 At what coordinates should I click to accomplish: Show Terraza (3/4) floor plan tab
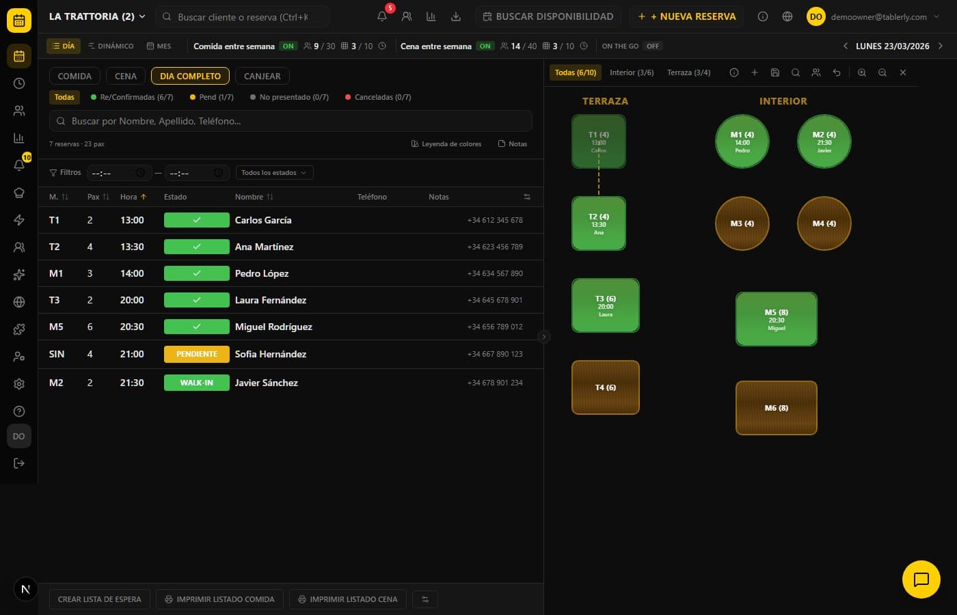[688, 72]
